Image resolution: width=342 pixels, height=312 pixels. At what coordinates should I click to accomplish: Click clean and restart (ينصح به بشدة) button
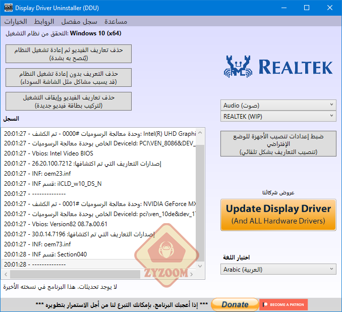69,54
